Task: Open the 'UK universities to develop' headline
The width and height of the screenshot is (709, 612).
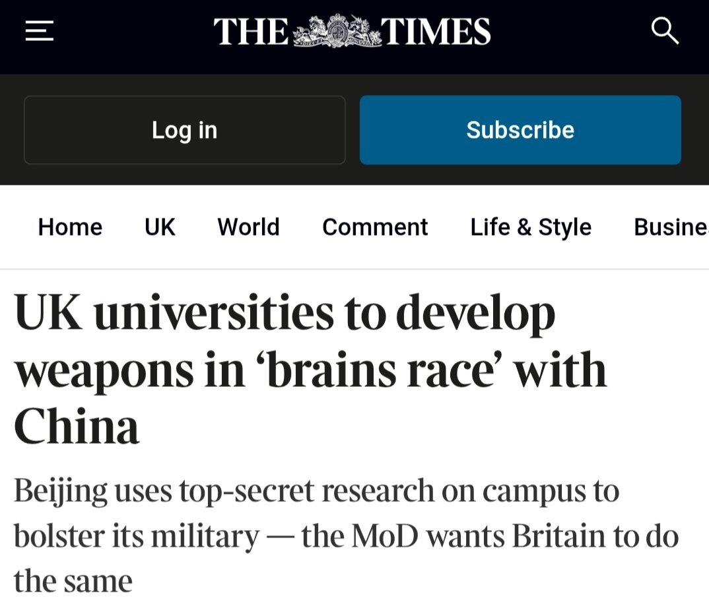Action: click(285, 313)
